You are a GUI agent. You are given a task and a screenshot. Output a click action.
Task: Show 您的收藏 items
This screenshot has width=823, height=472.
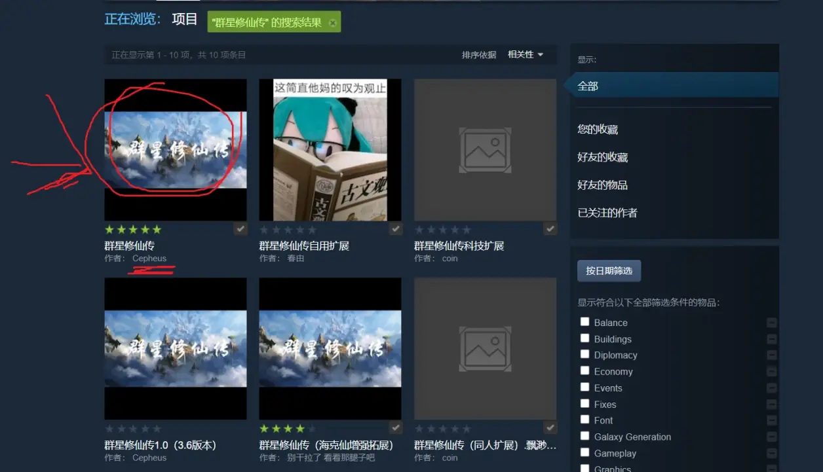pos(598,130)
